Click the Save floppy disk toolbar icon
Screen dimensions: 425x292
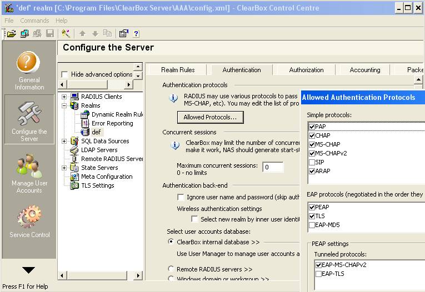(50, 34)
